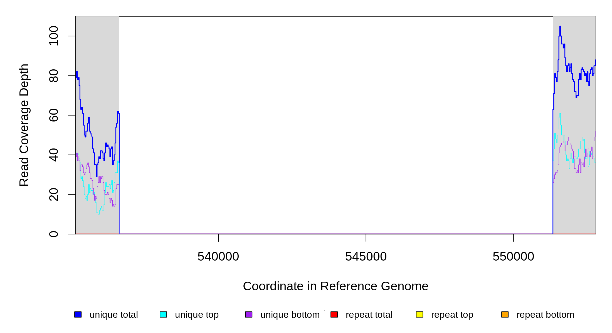612x333 pixels.
Task: Click the 550000 x-axis tick label
Action: 513,256
